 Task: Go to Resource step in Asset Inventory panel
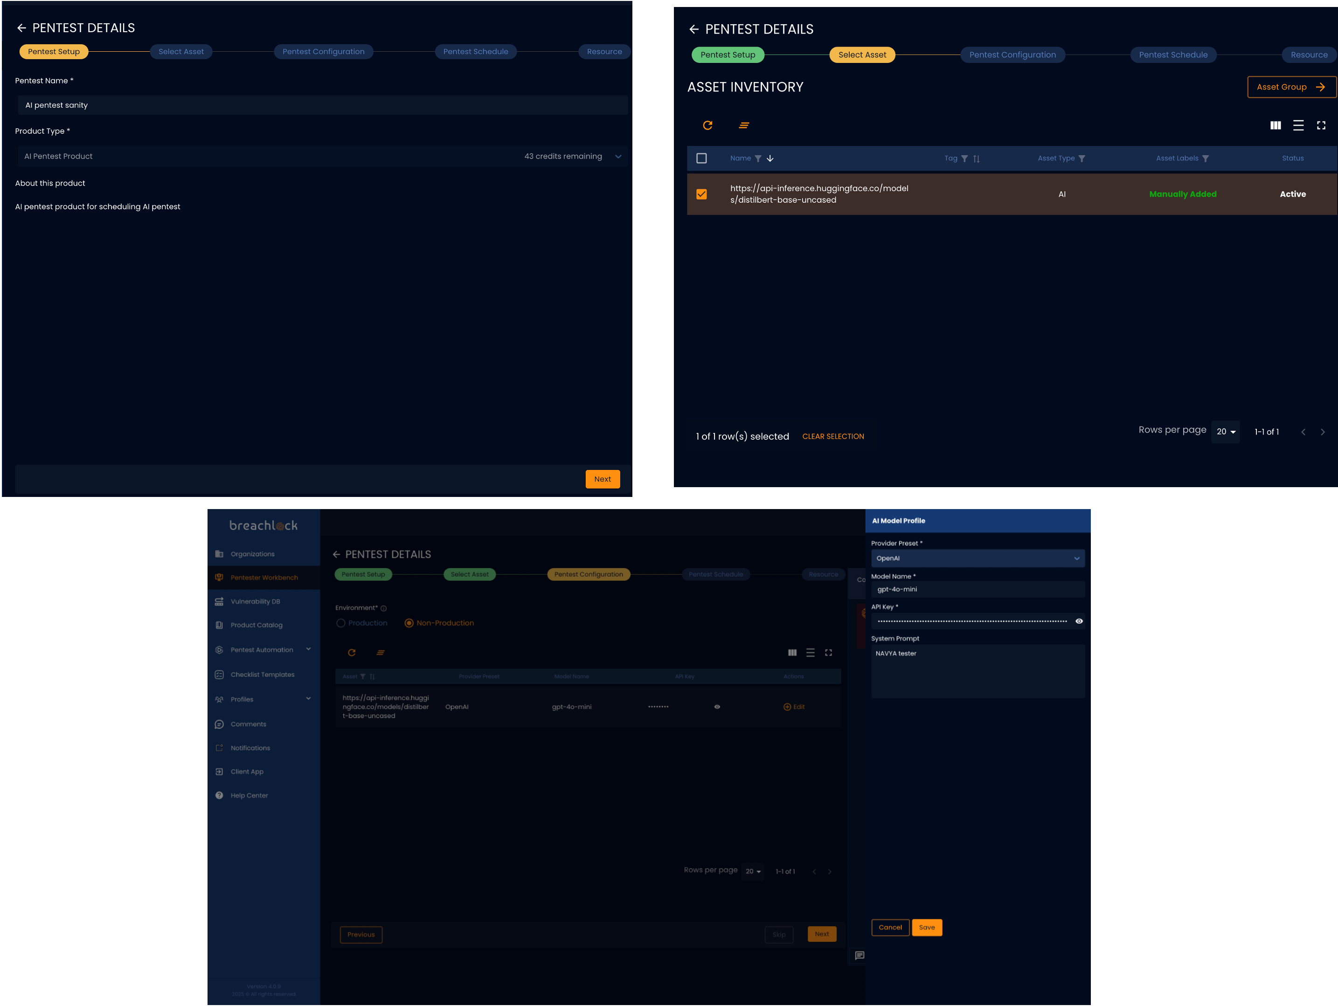coord(1309,55)
